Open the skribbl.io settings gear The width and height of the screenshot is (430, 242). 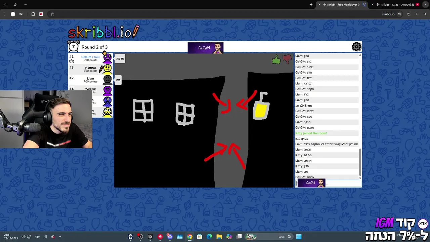point(356,46)
